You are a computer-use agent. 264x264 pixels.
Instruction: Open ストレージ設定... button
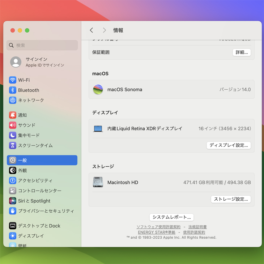point(231,199)
